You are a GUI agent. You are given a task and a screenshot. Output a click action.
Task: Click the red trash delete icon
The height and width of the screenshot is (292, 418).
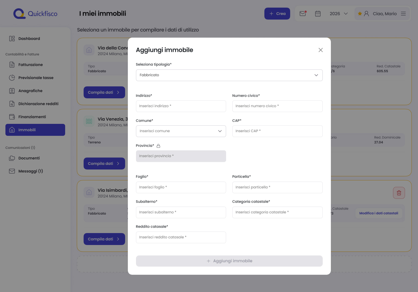[x=399, y=193]
